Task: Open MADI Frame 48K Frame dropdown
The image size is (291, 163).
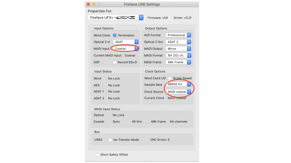Action: point(178,62)
